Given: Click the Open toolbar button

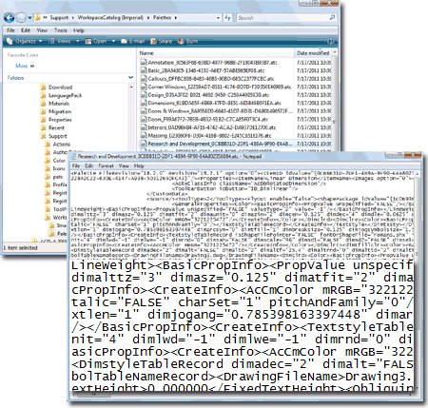Looking at the screenshot, I should (96, 41).
